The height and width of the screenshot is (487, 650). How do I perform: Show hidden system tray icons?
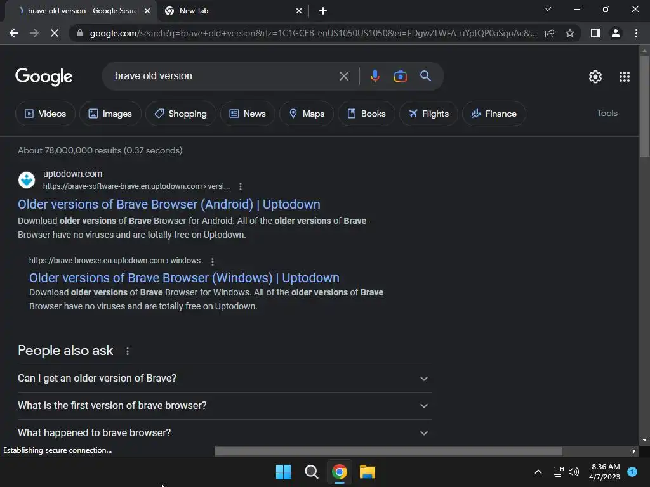538,472
